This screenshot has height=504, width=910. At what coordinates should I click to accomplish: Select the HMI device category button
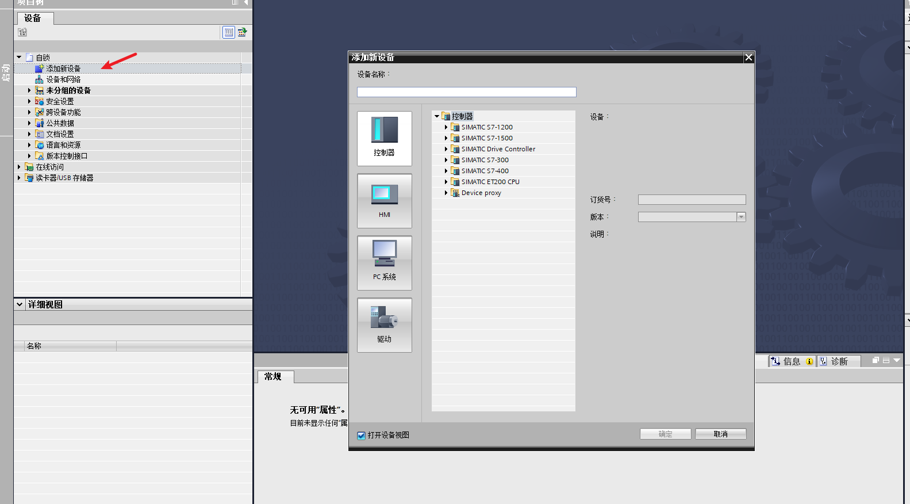[384, 201]
